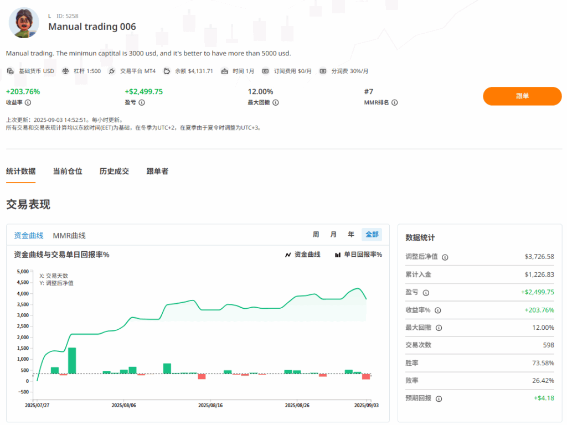The width and height of the screenshot is (567, 425).
Task: Click the trader profile avatar
Action: point(24,23)
